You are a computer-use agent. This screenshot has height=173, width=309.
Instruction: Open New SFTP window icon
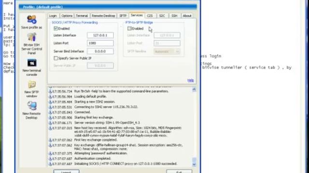pyautogui.click(x=32, y=85)
